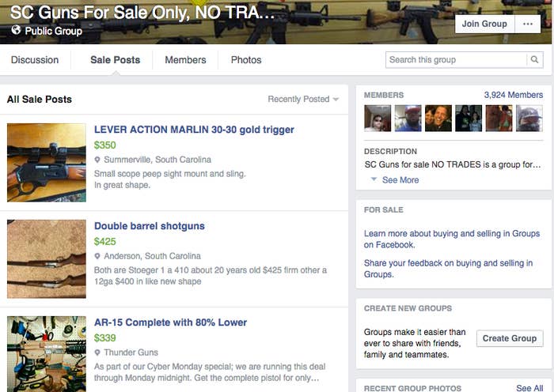This screenshot has width=554, height=392.
Task: Click Cyber Monday special description text
Action: [x=210, y=372]
